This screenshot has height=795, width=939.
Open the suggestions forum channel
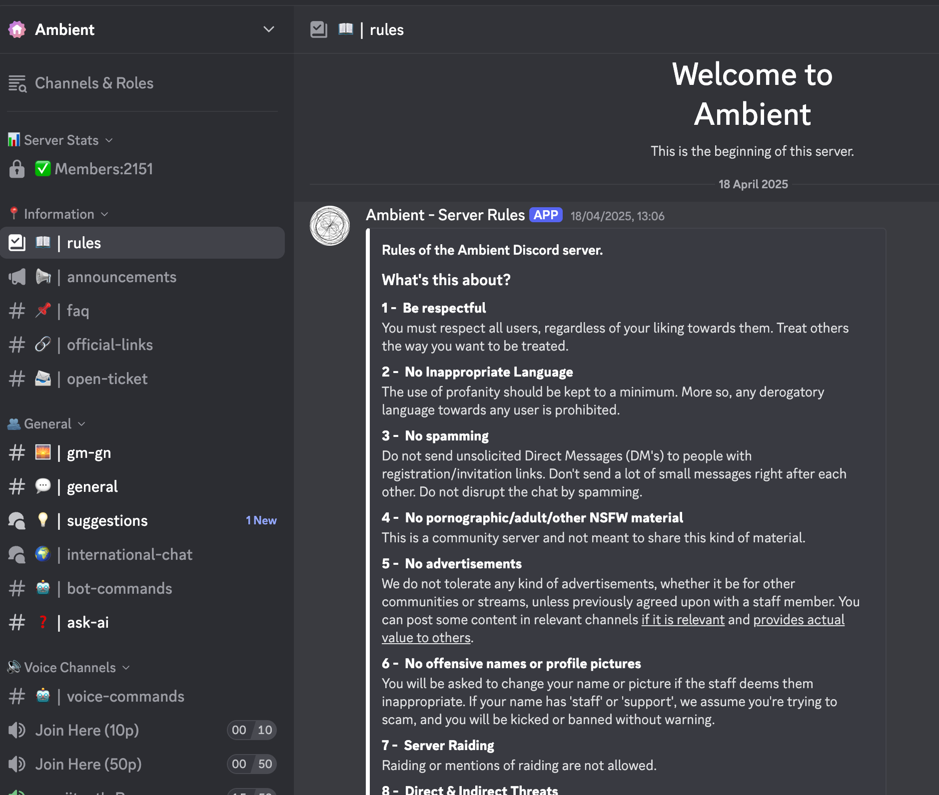107,521
